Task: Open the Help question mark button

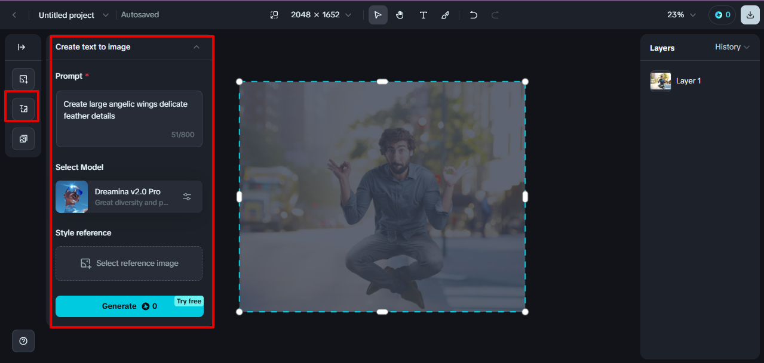Action: point(23,341)
